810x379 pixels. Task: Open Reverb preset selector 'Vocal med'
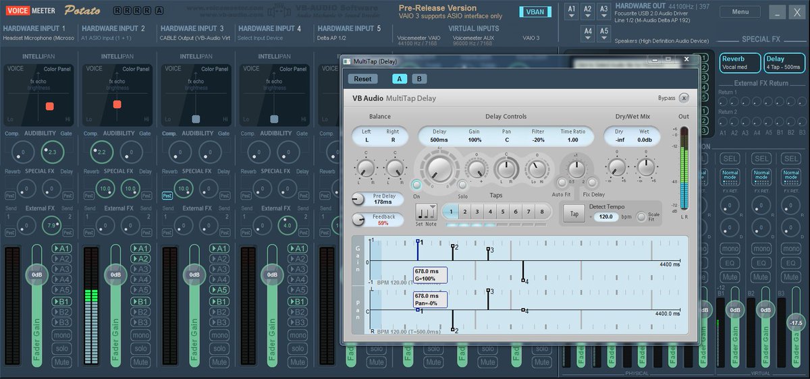point(740,63)
